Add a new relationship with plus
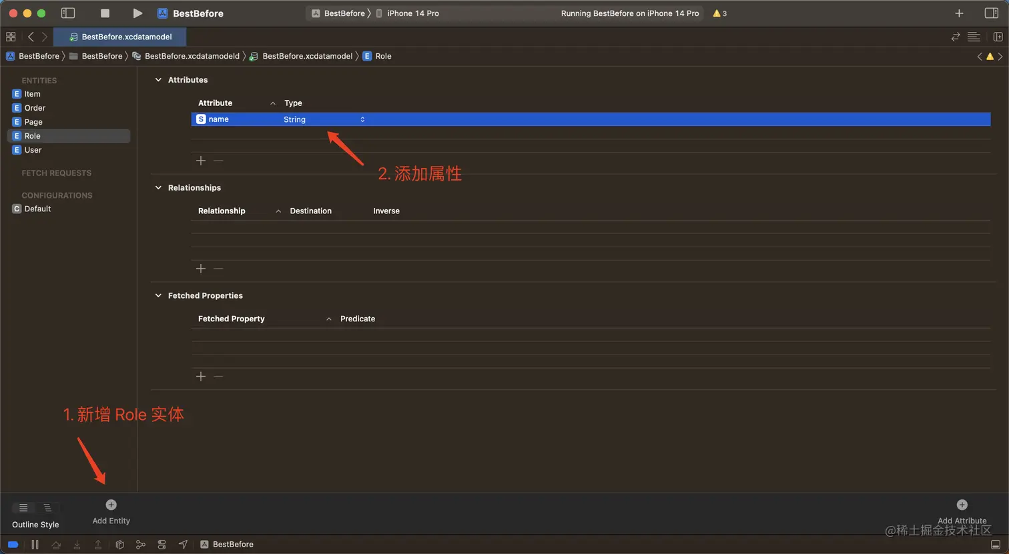The width and height of the screenshot is (1009, 554). coord(201,269)
